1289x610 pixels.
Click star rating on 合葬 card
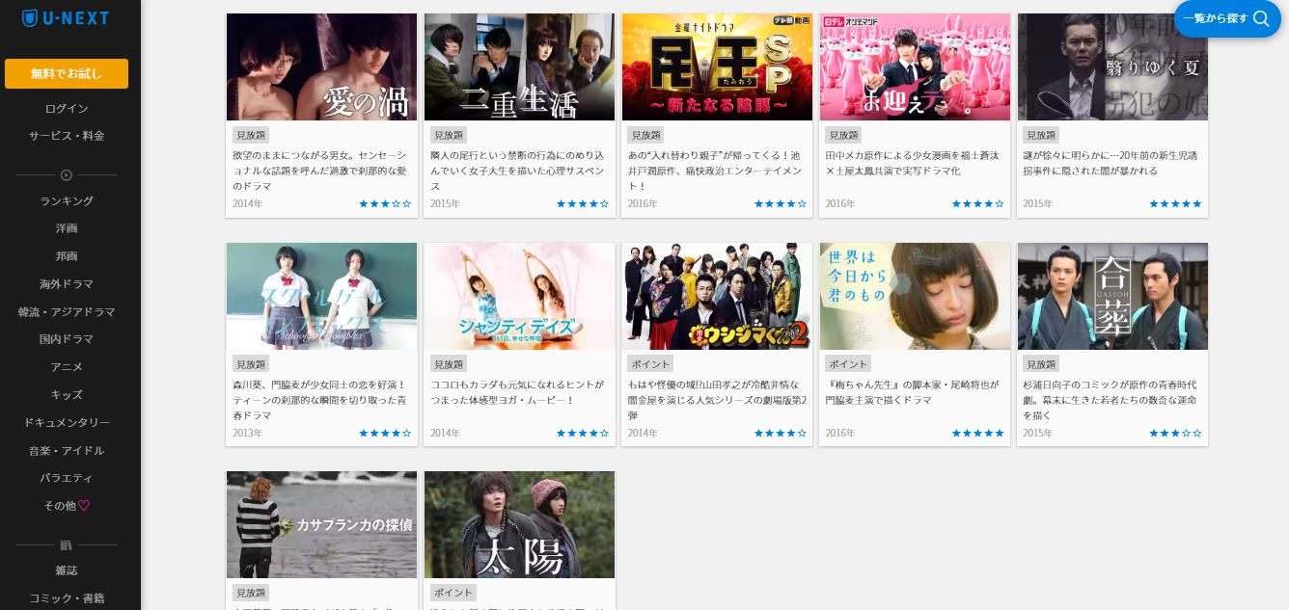click(x=1176, y=434)
